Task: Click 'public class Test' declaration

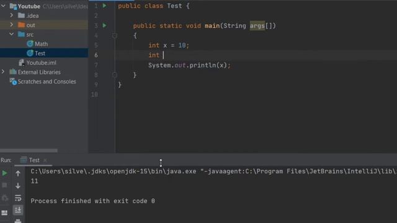Action: (x=150, y=6)
